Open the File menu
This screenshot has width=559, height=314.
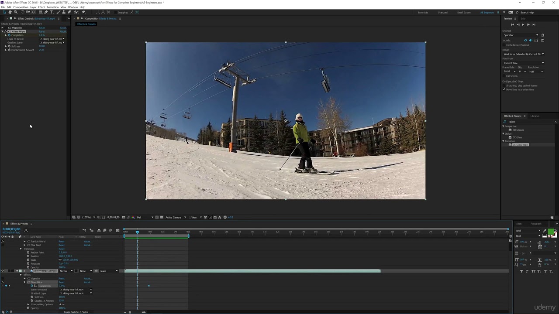(3, 7)
